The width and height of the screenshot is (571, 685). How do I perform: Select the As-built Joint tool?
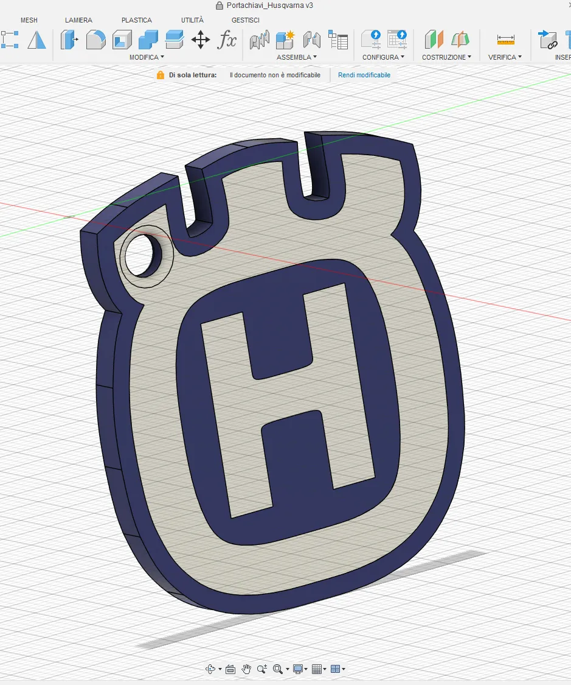(x=312, y=40)
